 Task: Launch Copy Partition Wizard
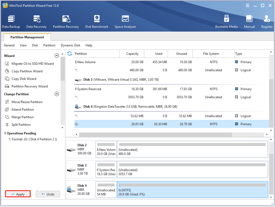(24, 71)
